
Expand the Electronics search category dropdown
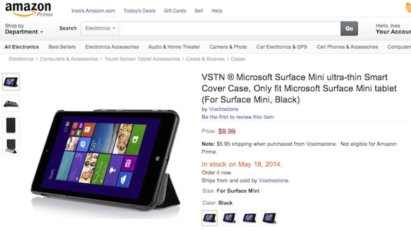point(100,28)
